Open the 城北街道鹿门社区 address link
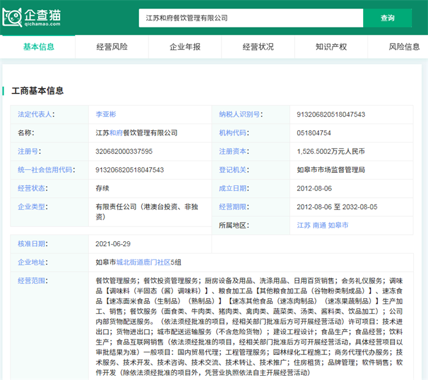428x380 pixels. click(x=144, y=262)
